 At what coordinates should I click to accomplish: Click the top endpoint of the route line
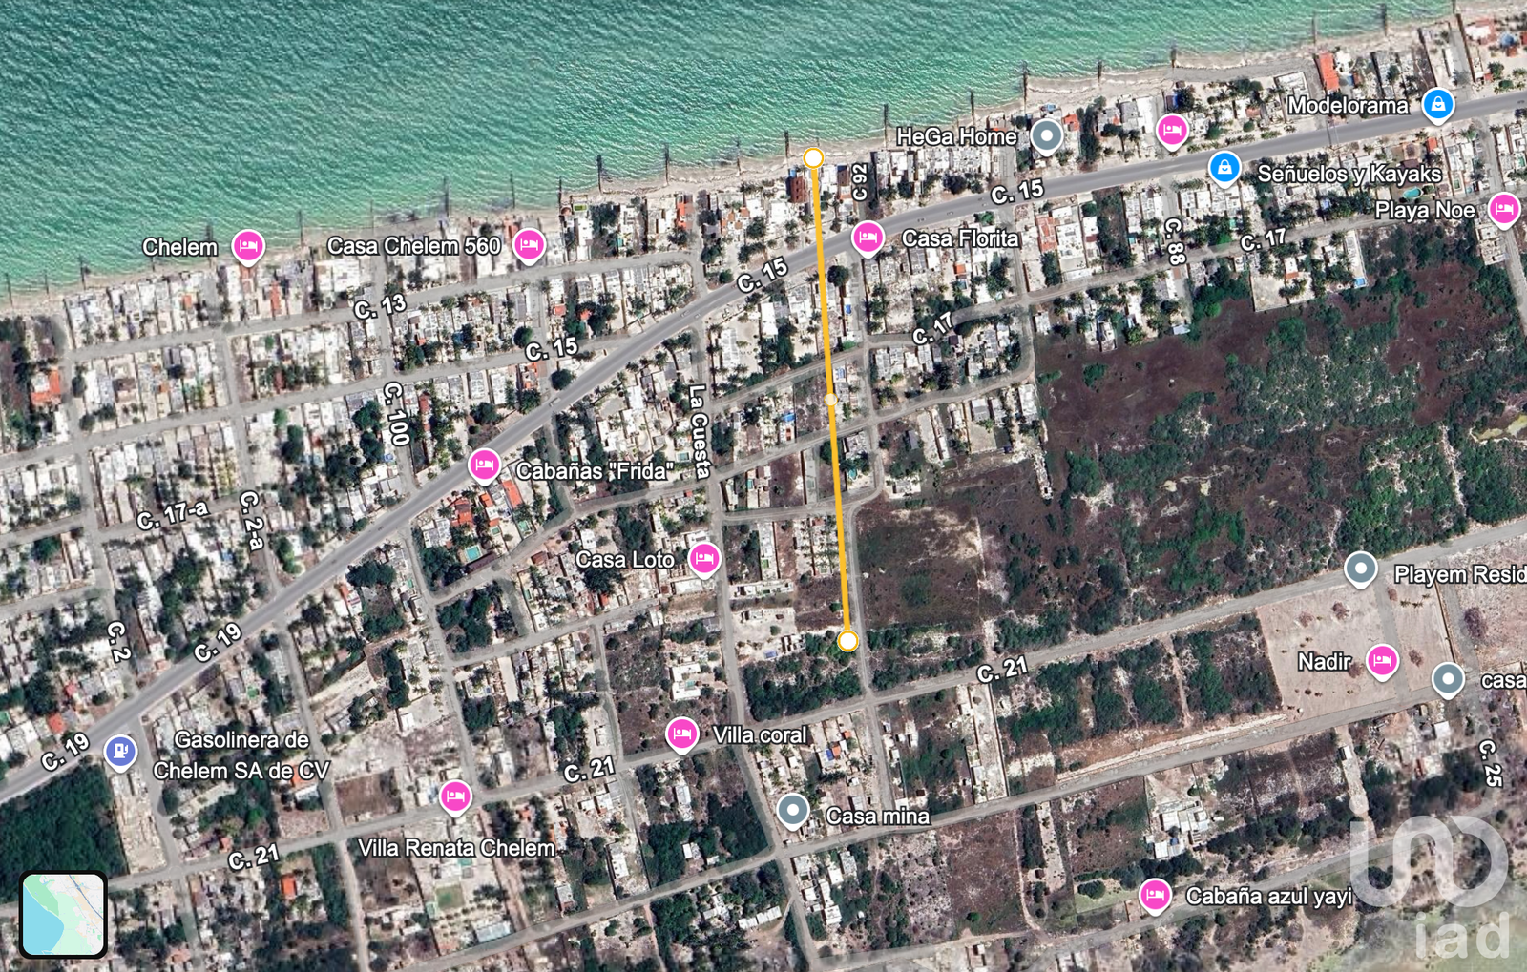pyautogui.click(x=812, y=156)
